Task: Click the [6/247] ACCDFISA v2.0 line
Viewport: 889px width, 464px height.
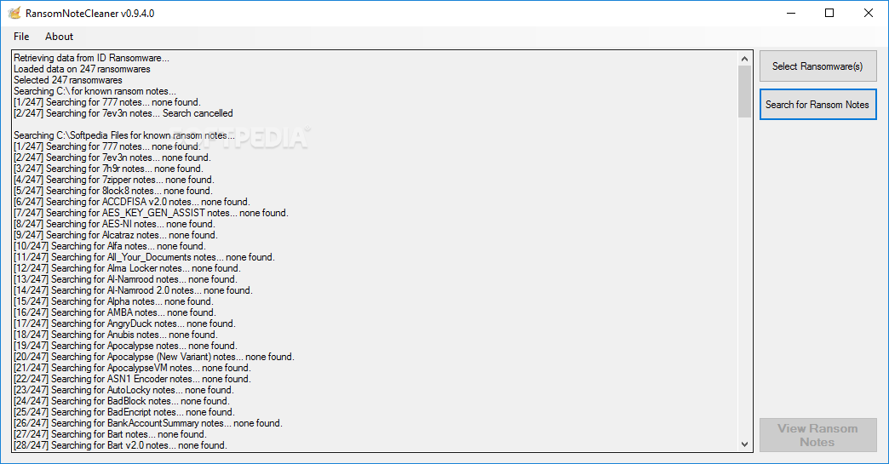Action: click(x=131, y=202)
